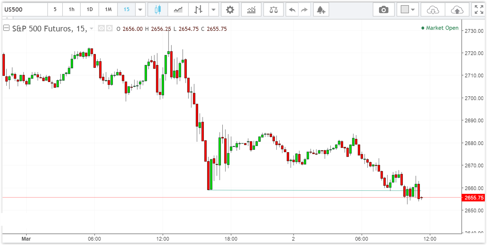
Task: Open chart properties gear icon
Action: (x=230, y=10)
